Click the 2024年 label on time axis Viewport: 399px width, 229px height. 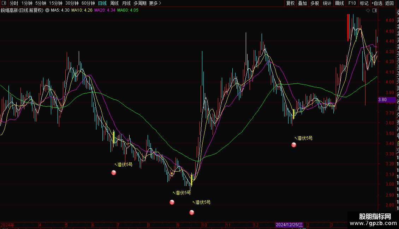(7, 225)
